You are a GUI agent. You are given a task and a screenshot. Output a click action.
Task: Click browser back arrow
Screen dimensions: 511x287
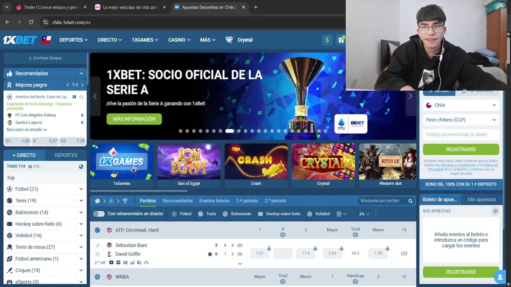7,22
